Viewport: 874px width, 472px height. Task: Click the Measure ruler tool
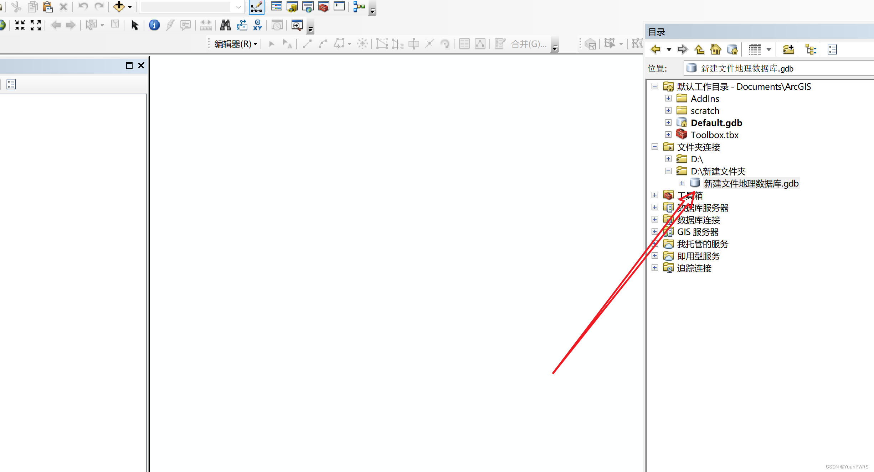(x=206, y=25)
